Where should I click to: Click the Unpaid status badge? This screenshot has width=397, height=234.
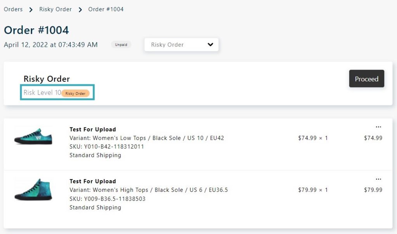(x=121, y=45)
